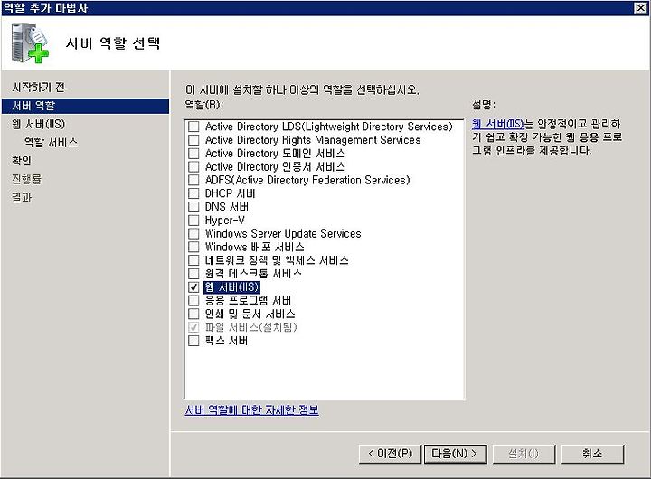
Task: Check Active Directory Rights Management Services
Action: click(x=193, y=140)
